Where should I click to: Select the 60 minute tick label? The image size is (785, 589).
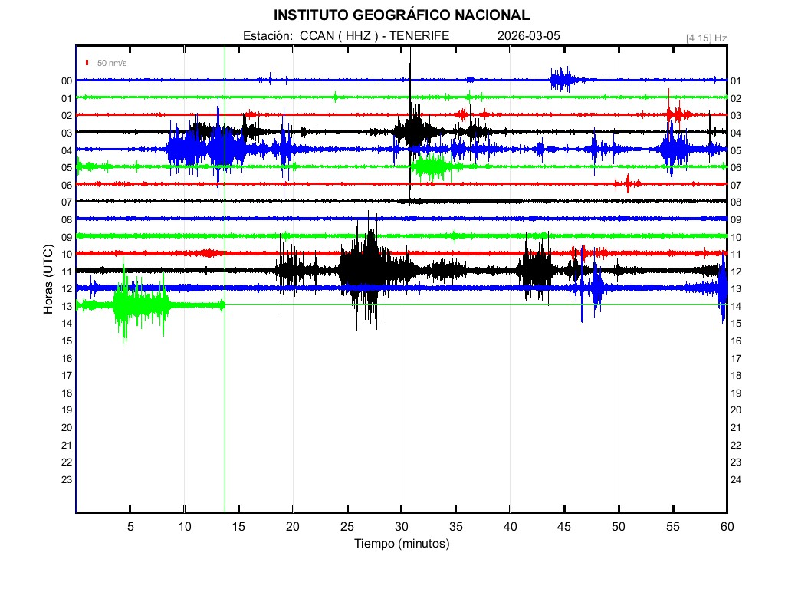pos(727,526)
